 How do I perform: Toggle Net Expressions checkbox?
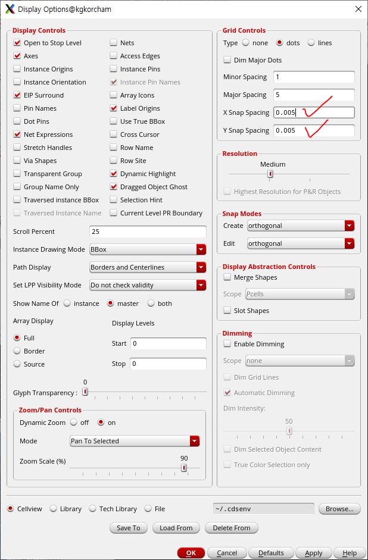pos(17,134)
